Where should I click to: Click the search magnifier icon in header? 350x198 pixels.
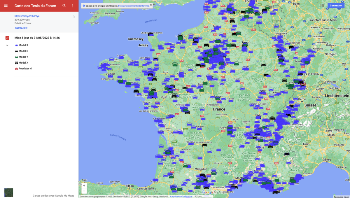64,6
